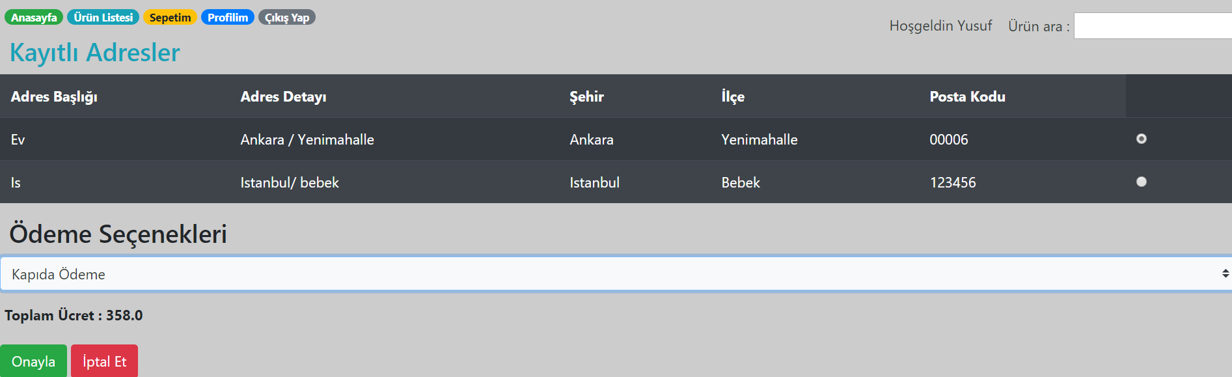The width and height of the screenshot is (1232, 377).
Task: Click the Adres Detayı column header
Action: point(283,96)
